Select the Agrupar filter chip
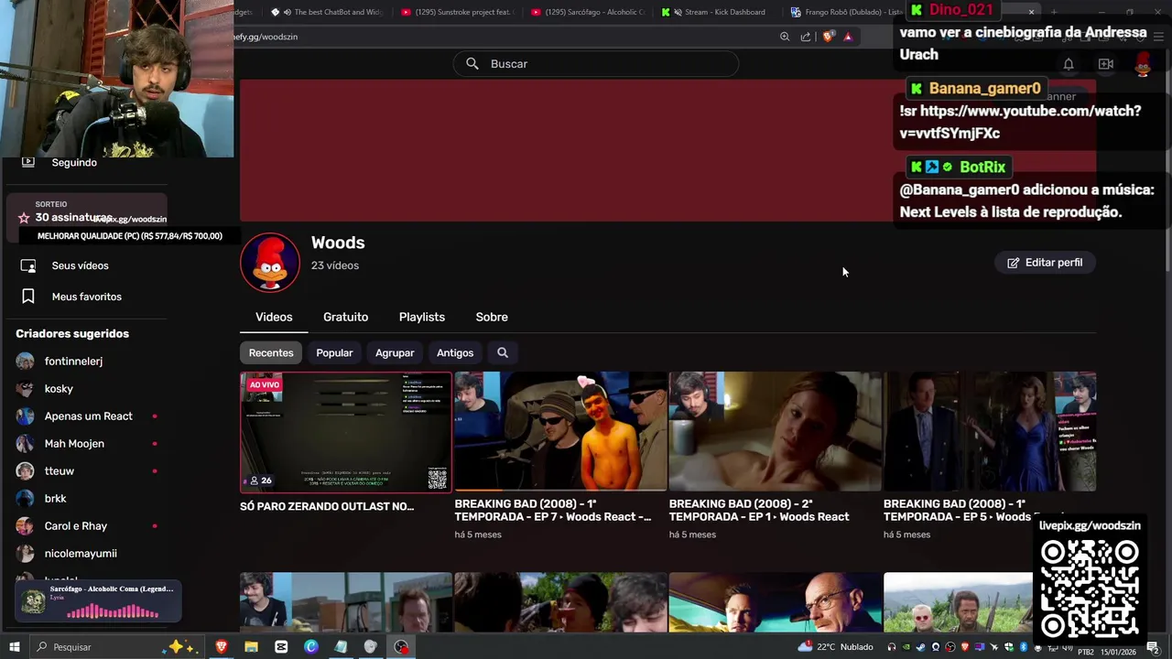This screenshot has height=659, width=1172. [395, 352]
